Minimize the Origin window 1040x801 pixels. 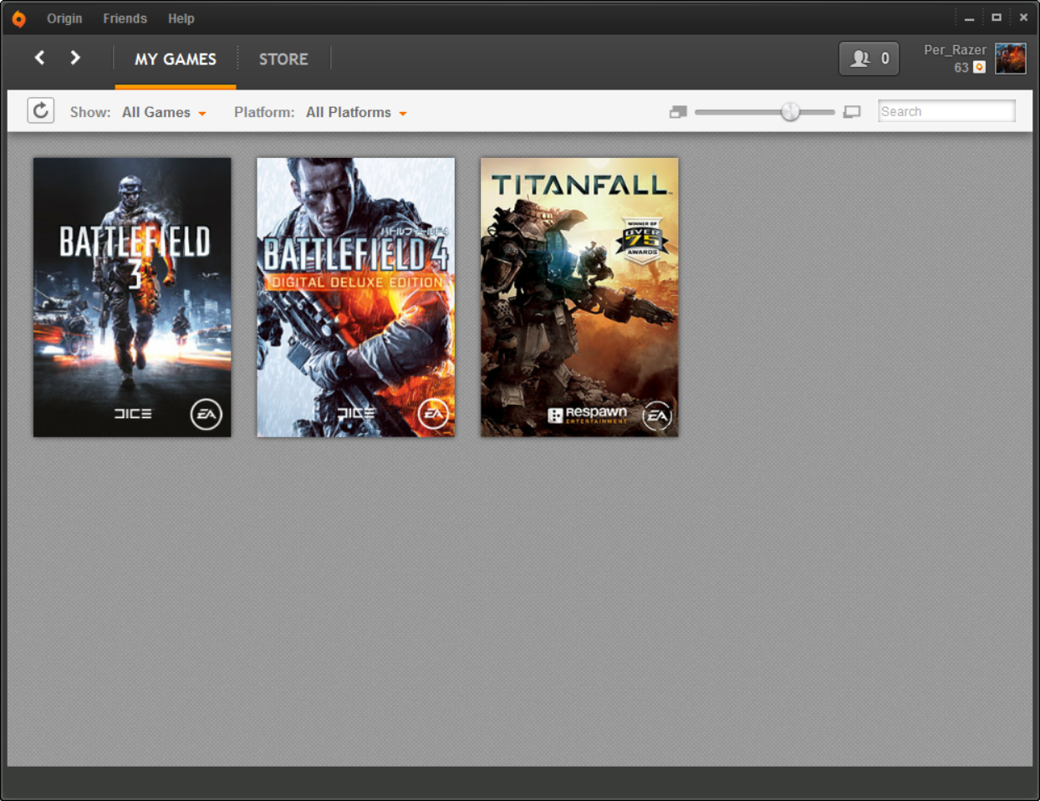969,18
